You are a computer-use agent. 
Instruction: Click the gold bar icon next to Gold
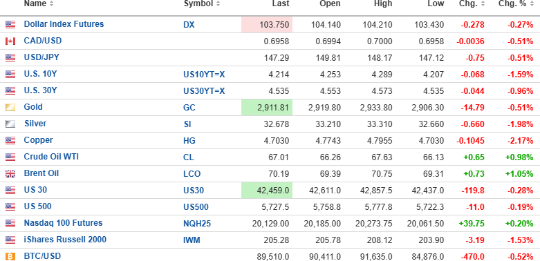coord(10,108)
